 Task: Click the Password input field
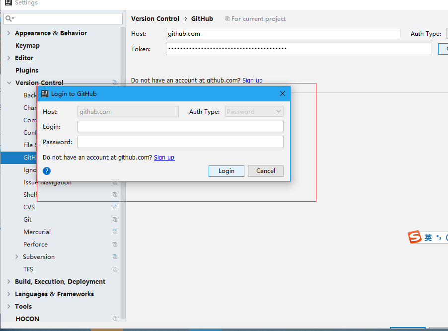[180, 142]
